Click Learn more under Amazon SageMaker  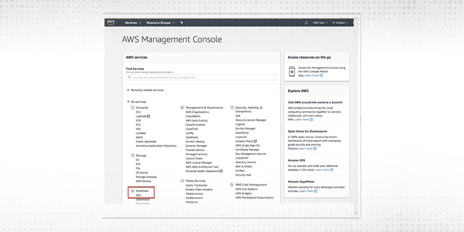[308, 191]
